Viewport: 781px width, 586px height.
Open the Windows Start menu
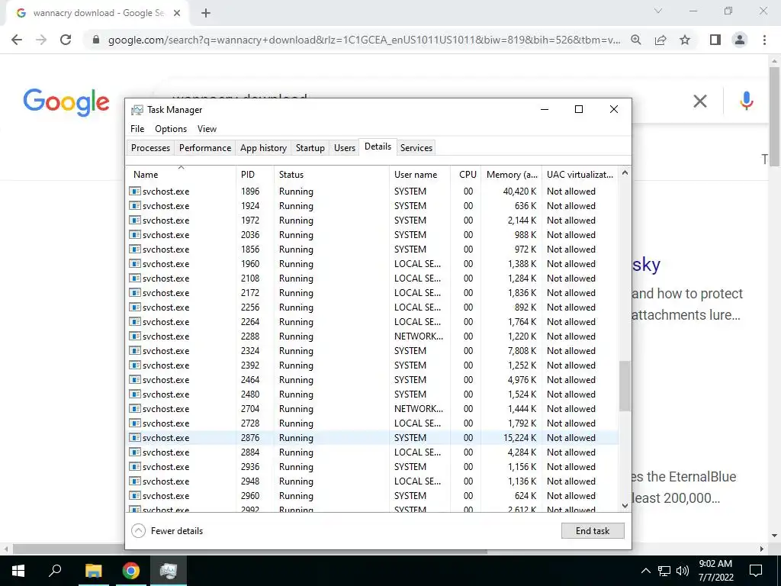click(18, 571)
